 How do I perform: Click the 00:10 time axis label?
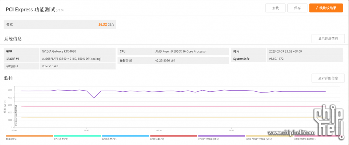click(x=86, y=130)
